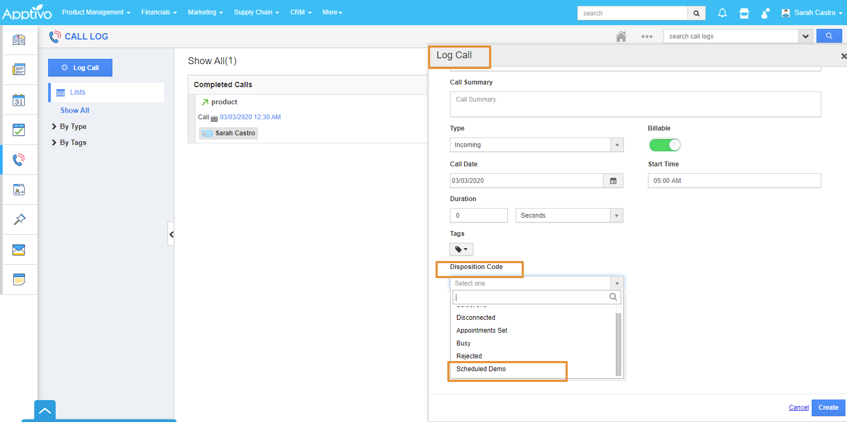Open the 03/03/2020 12:30 AM call link
Image resolution: width=847 pixels, height=422 pixels.
pyautogui.click(x=250, y=117)
